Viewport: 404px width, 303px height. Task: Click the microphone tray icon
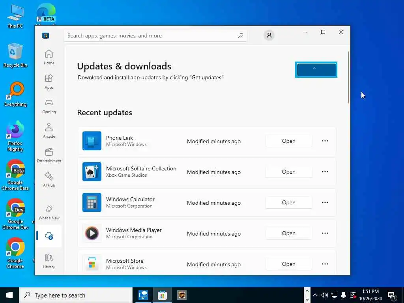[x=344, y=295]
